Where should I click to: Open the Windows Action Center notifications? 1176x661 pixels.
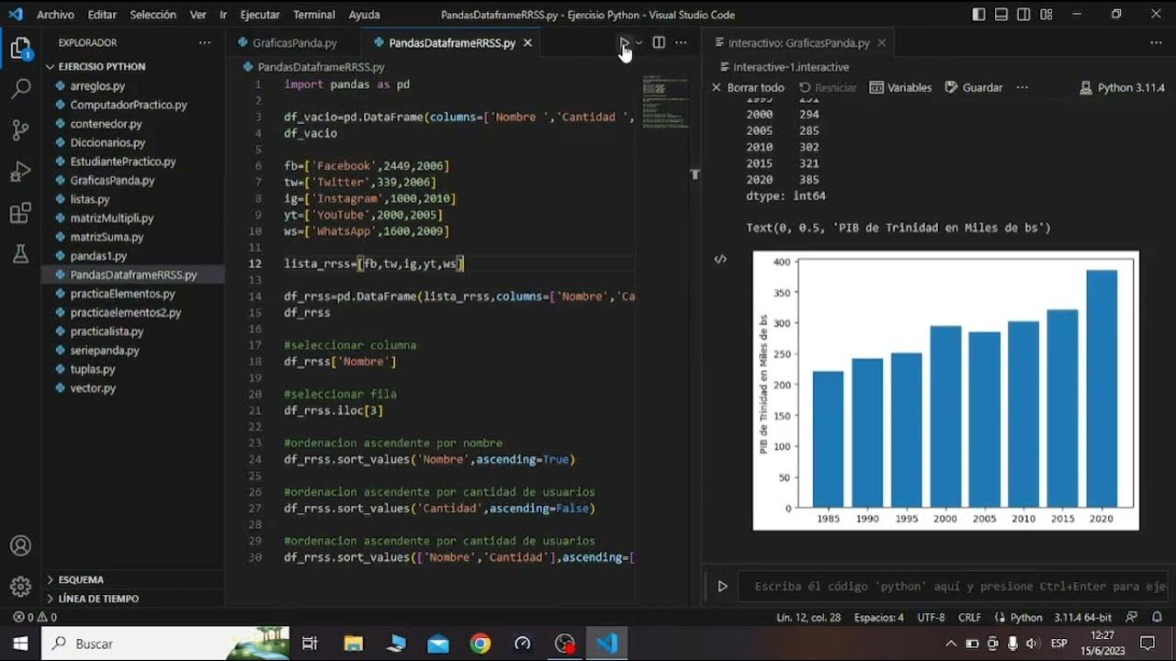[x=1147, y=644]
